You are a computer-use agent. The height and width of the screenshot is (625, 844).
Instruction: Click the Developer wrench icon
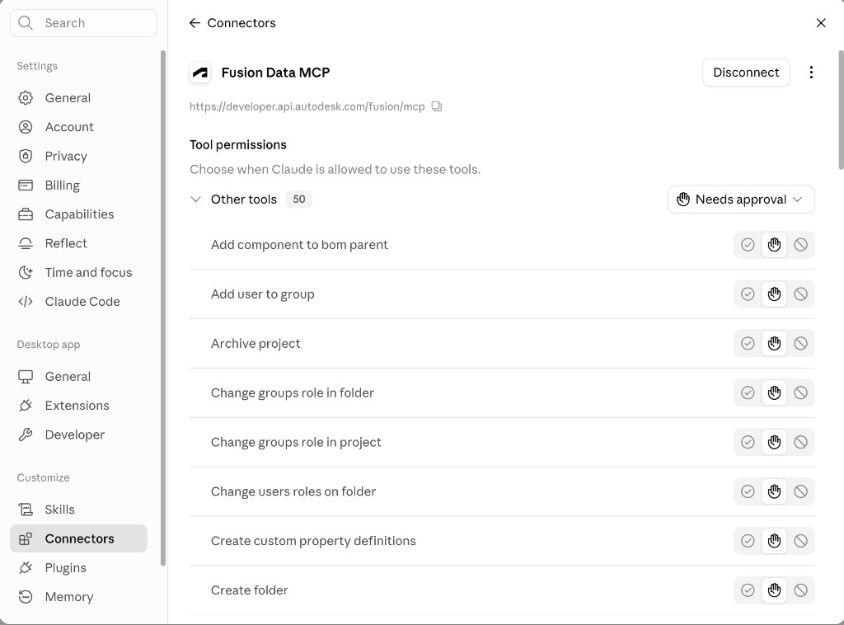pos(26,435)
